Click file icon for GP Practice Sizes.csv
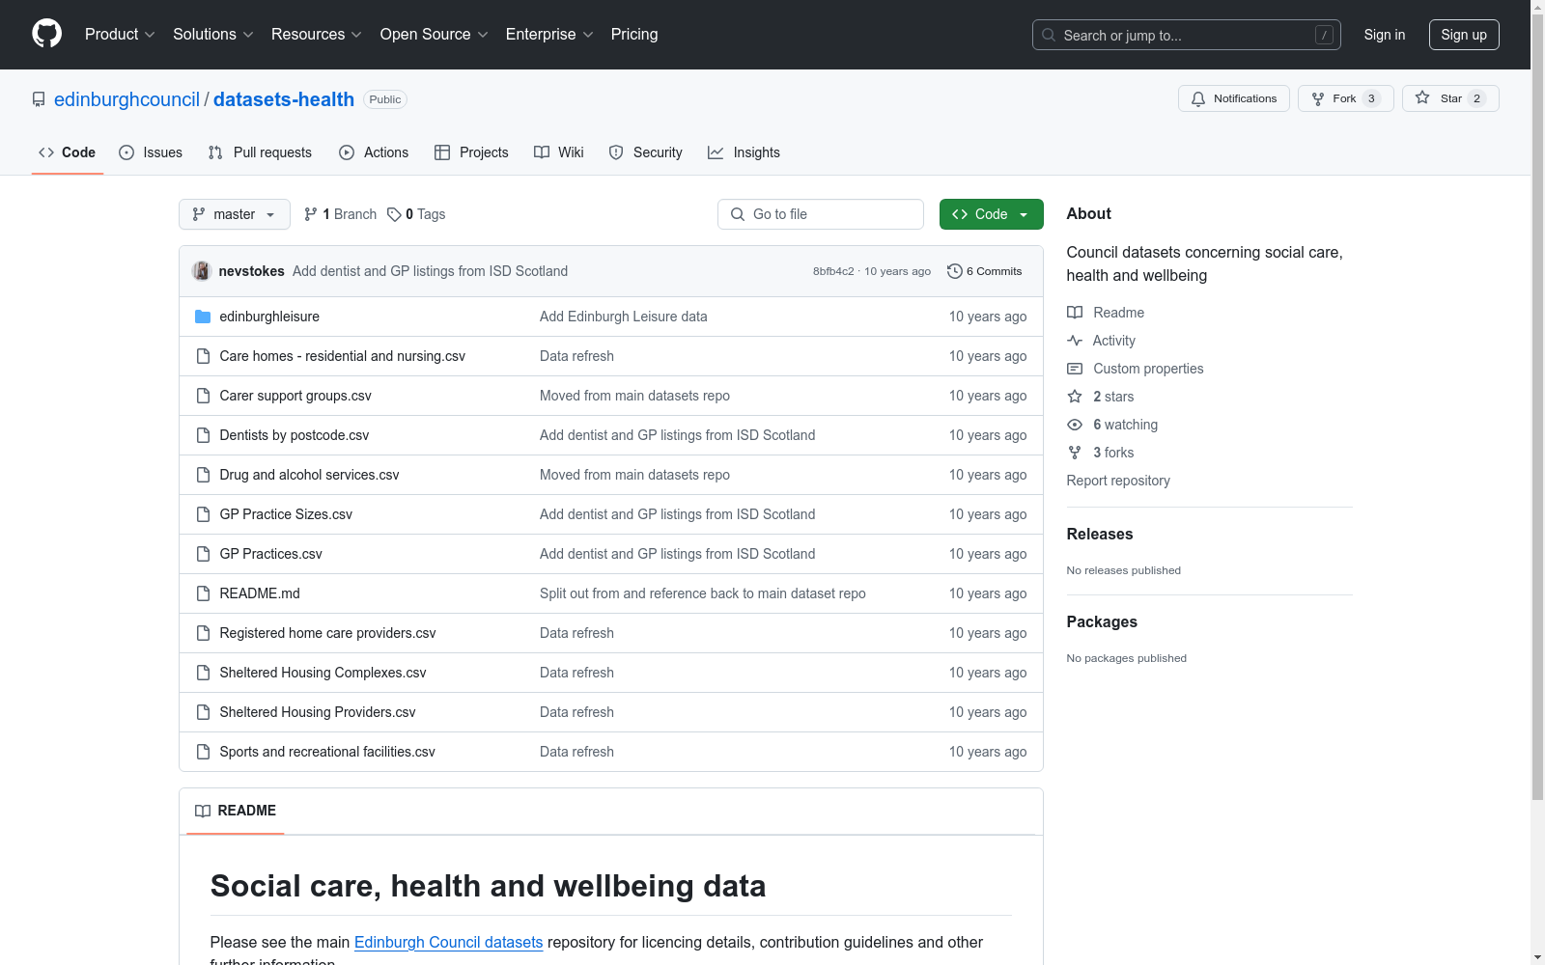The image size is (1545, 965). coord(203,514)
